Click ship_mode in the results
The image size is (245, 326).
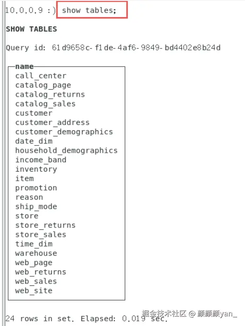(36, 207)
